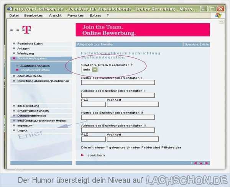Open Bewerbung abschicken / zurückziehen

43,81
